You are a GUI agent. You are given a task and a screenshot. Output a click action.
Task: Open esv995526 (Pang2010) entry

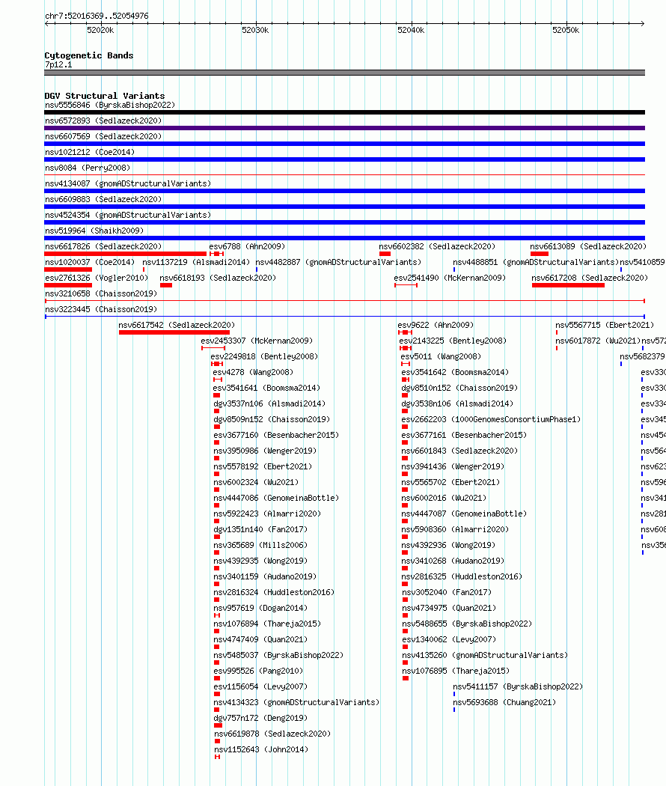pos(259,671)
